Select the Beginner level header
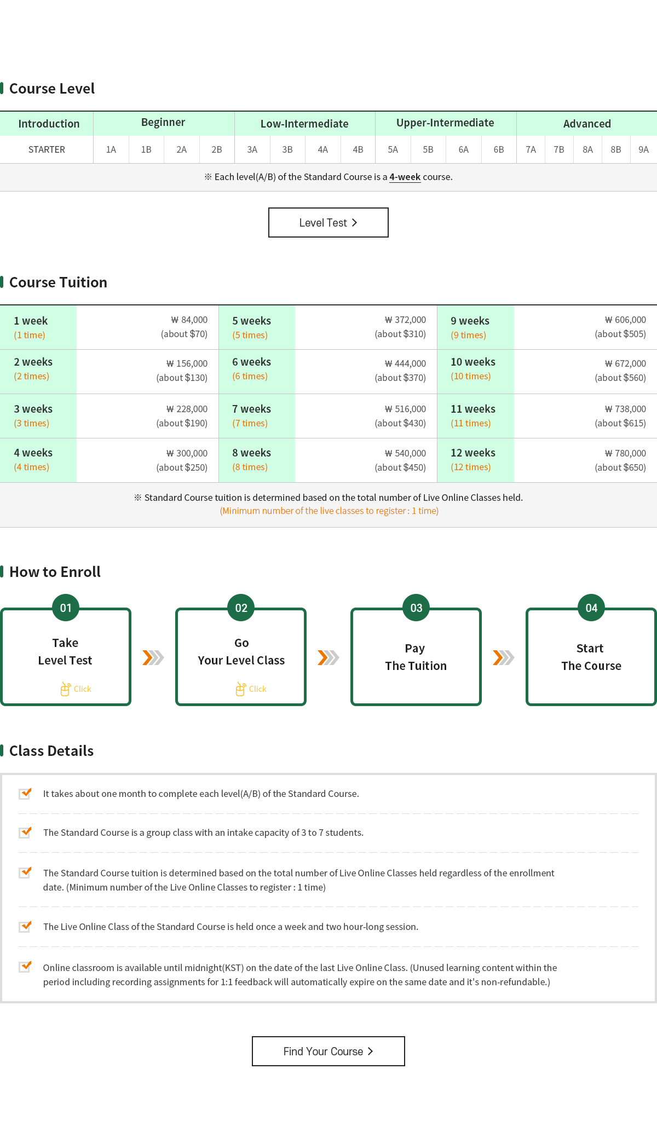Viewport: 657px width, 1121px height. pos(164,124)
